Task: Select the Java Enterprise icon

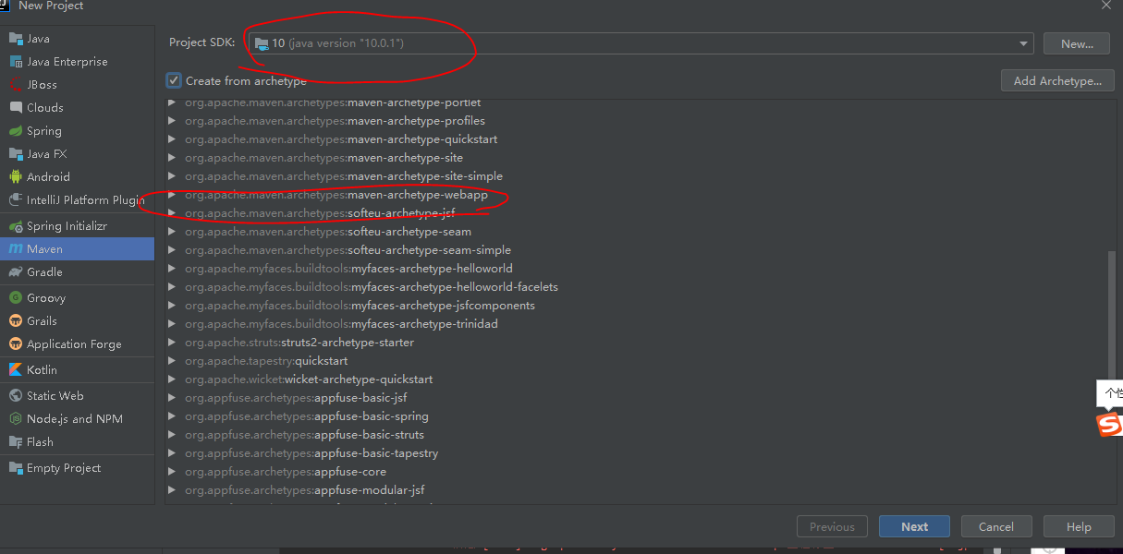Action: point(15,62)
